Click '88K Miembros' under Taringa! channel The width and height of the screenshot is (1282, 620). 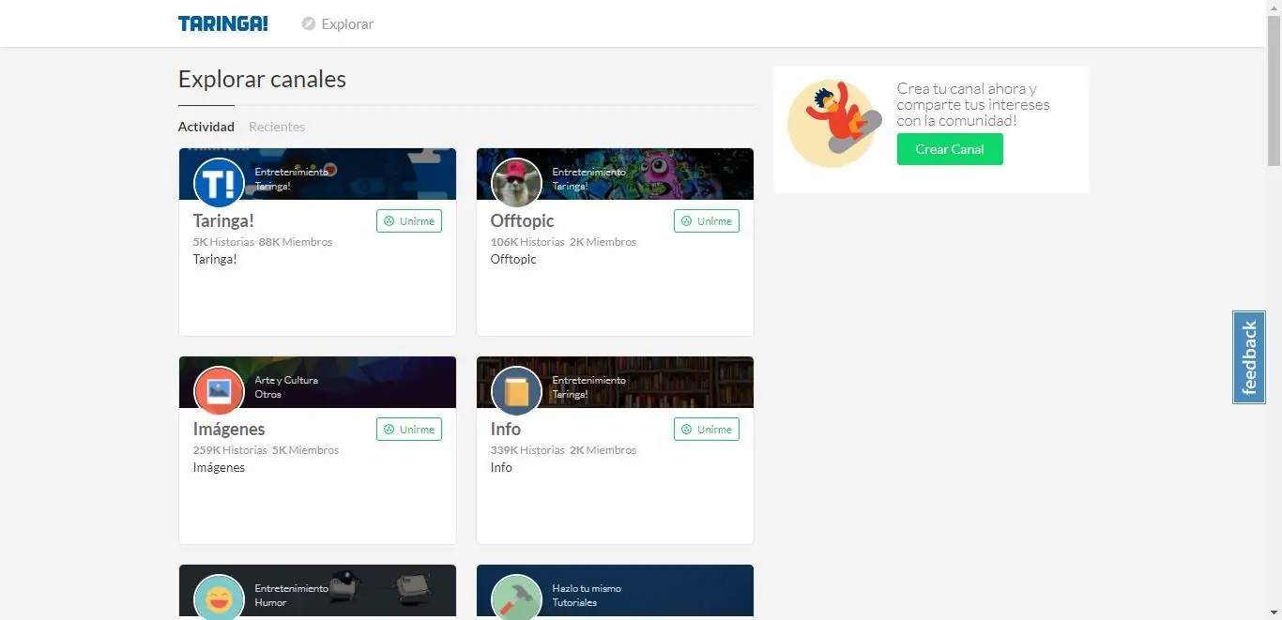tap(296, 242)
